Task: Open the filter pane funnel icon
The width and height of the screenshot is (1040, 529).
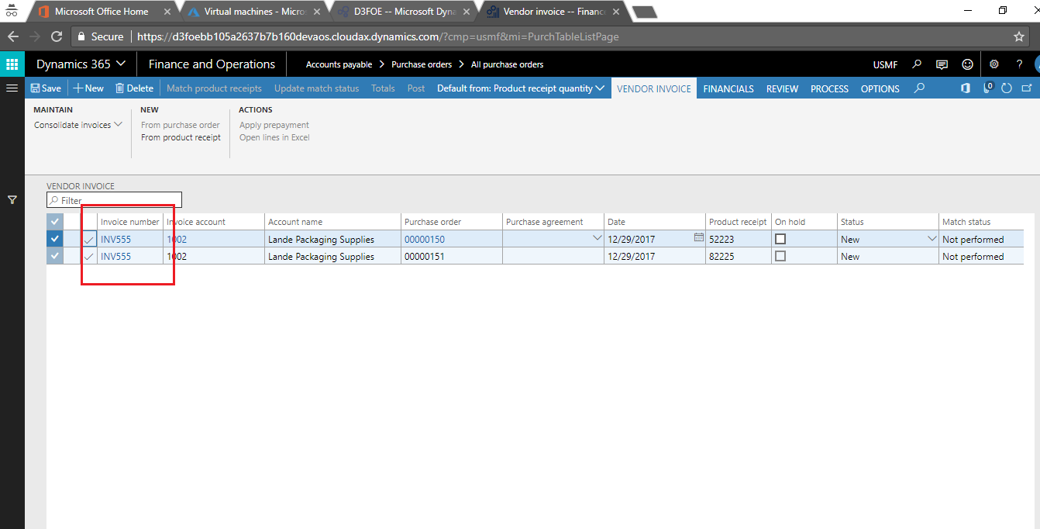Action: pos(12,200)
